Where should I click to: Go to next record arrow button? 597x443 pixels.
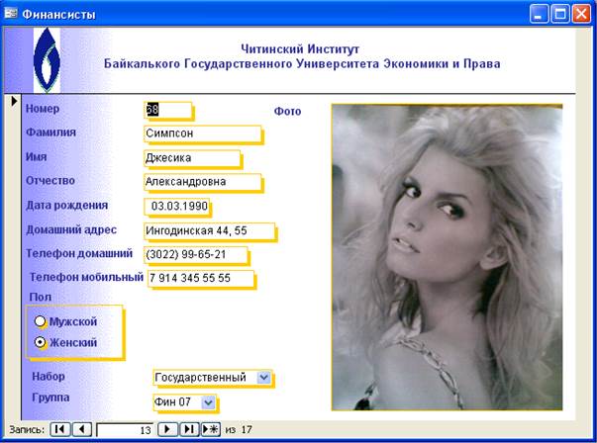(x=167, y=429)
